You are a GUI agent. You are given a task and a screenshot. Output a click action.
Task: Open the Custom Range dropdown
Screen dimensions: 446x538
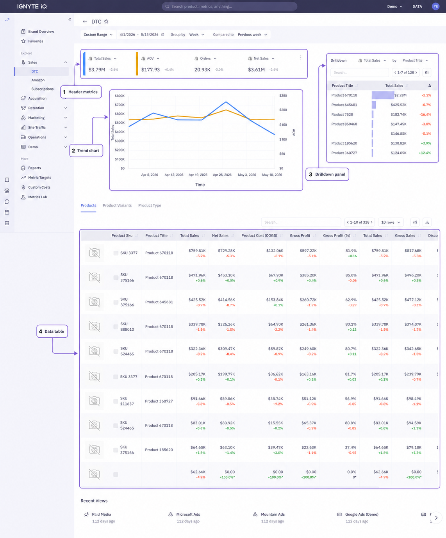point(98,35)
